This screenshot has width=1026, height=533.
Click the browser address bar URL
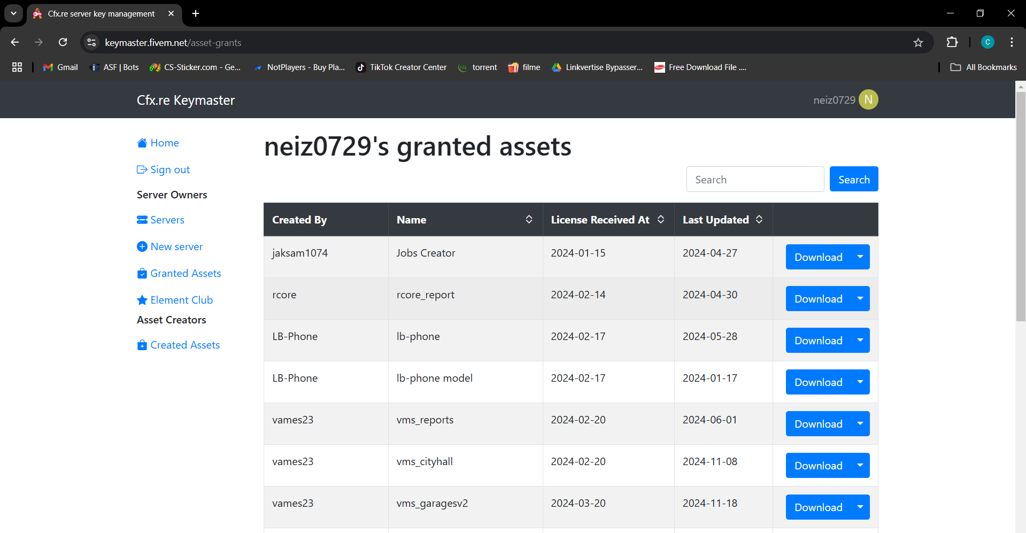pos(173,43)
